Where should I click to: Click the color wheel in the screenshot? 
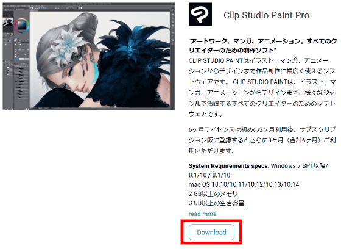pyautogui.click(x=21, y=25)
